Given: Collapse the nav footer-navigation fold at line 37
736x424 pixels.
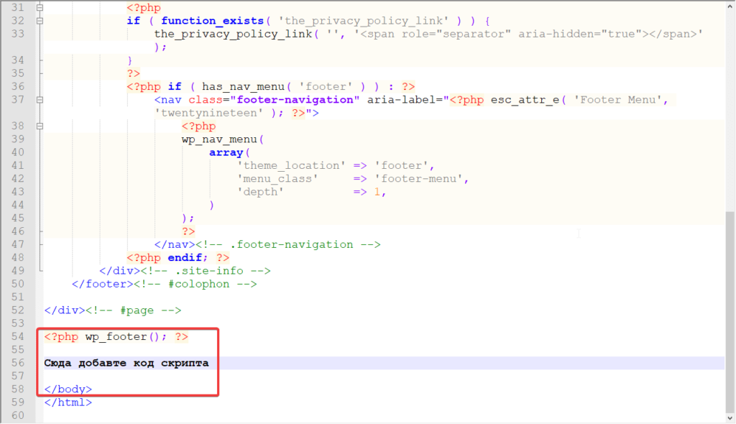Looking at the screenshot, I should 40,100.
